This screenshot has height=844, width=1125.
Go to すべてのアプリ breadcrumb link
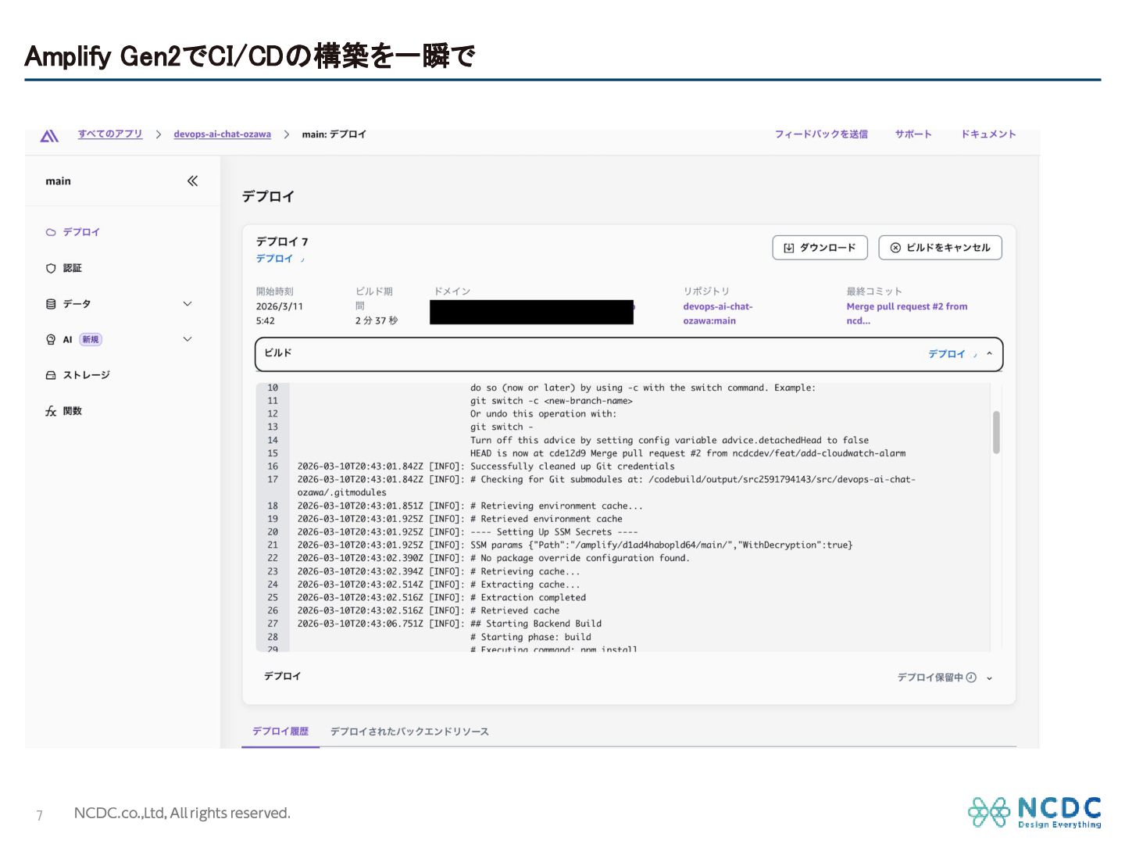(110, 134)
